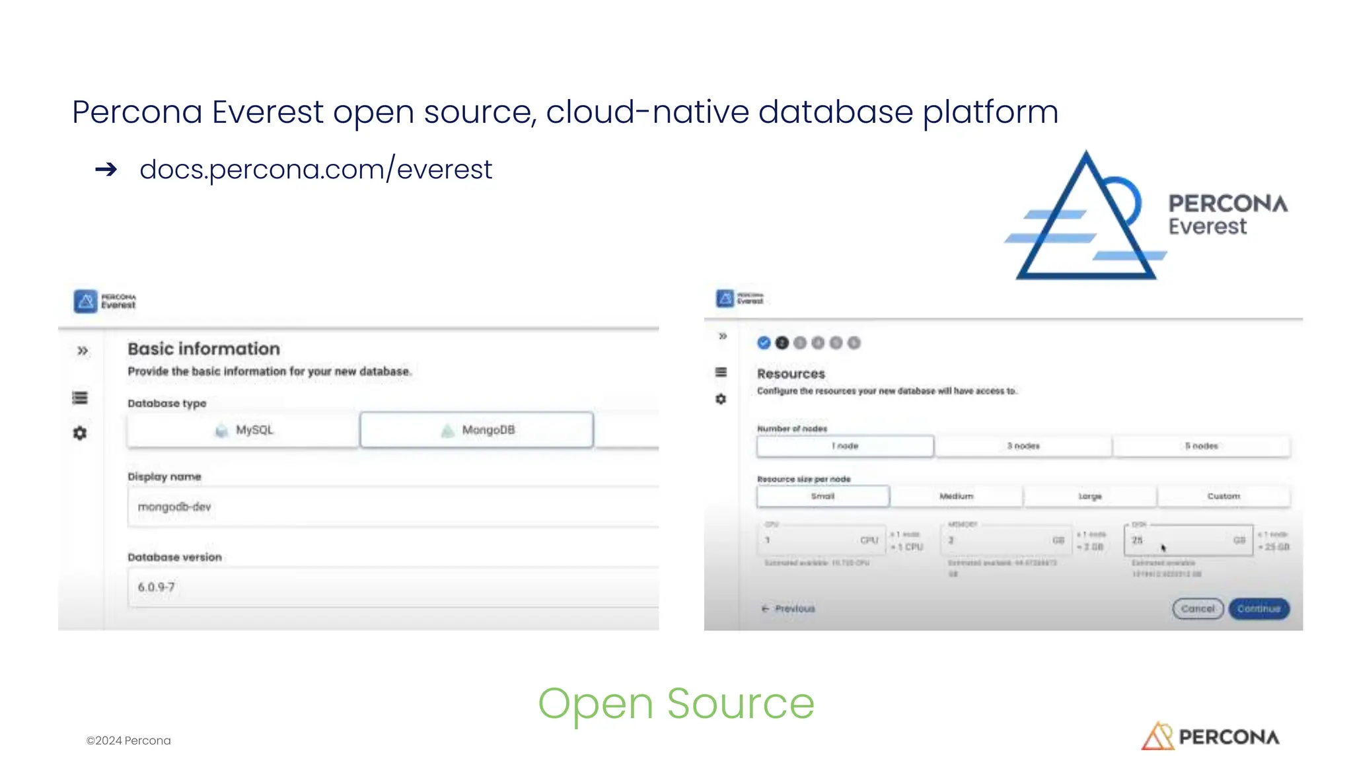
Task: Click the 'Resources' heading
Action: pyautogui.click(x=791, y=374)
